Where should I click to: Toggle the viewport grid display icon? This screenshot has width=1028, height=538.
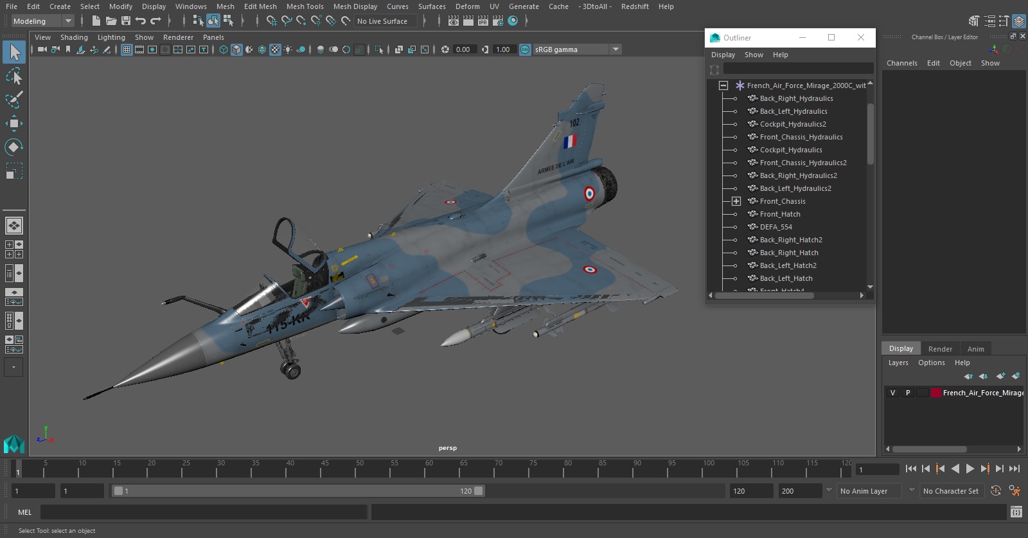pyautogui.click(x=127, y=49)
